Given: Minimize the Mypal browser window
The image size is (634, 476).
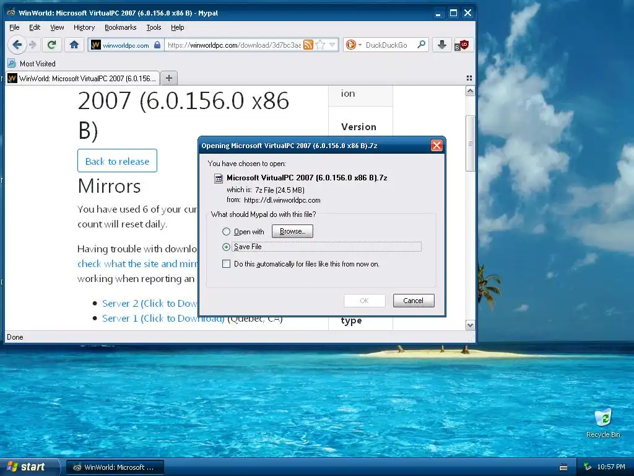Looking at the screenshot, I should pos(438,13).
